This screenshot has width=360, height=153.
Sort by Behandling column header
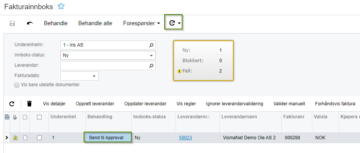tap(100, 117)
